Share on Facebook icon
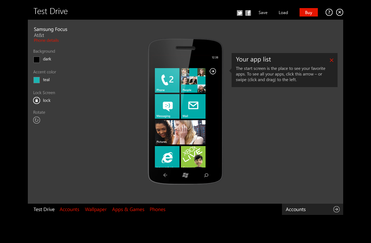Viewport: 371px width, 243px height. tap(248, 13)
